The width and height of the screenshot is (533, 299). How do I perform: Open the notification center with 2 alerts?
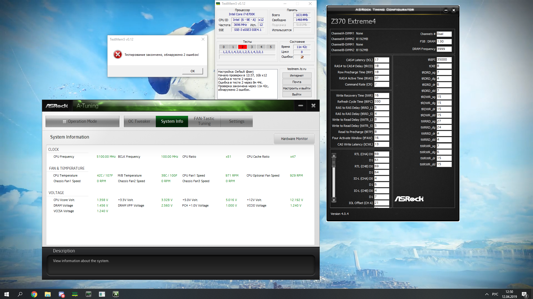pos(524,294)
